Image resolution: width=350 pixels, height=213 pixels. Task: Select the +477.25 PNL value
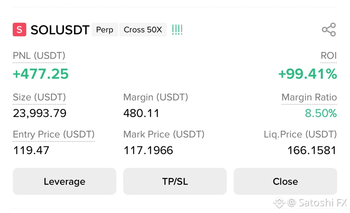41,74
